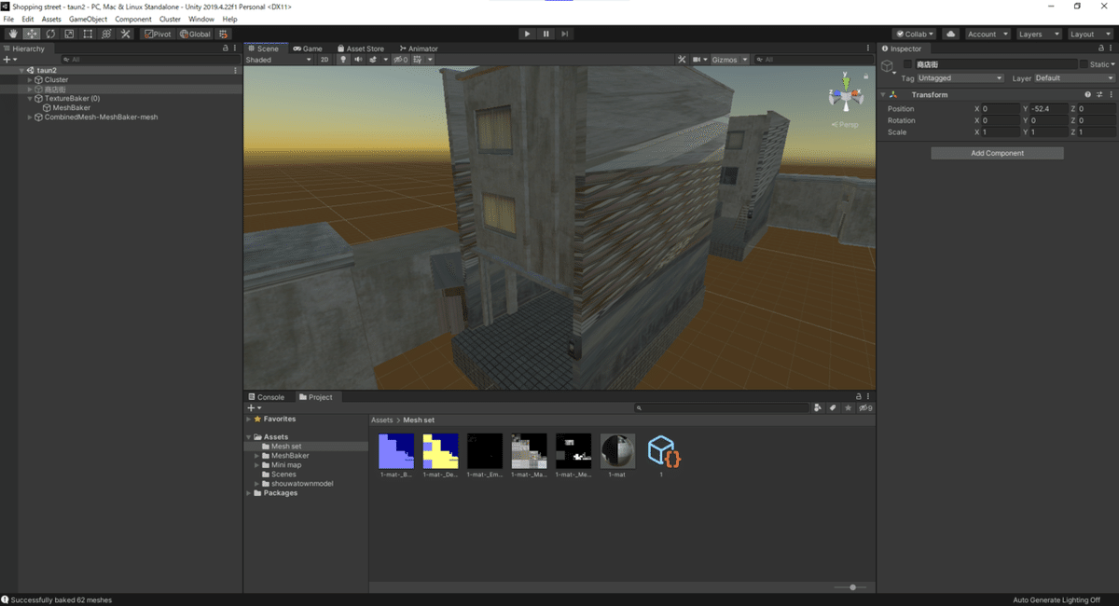Lock the Project panel
This screenshot has height=606, width=1119.
pyautogui.click(x=859, y=397)
